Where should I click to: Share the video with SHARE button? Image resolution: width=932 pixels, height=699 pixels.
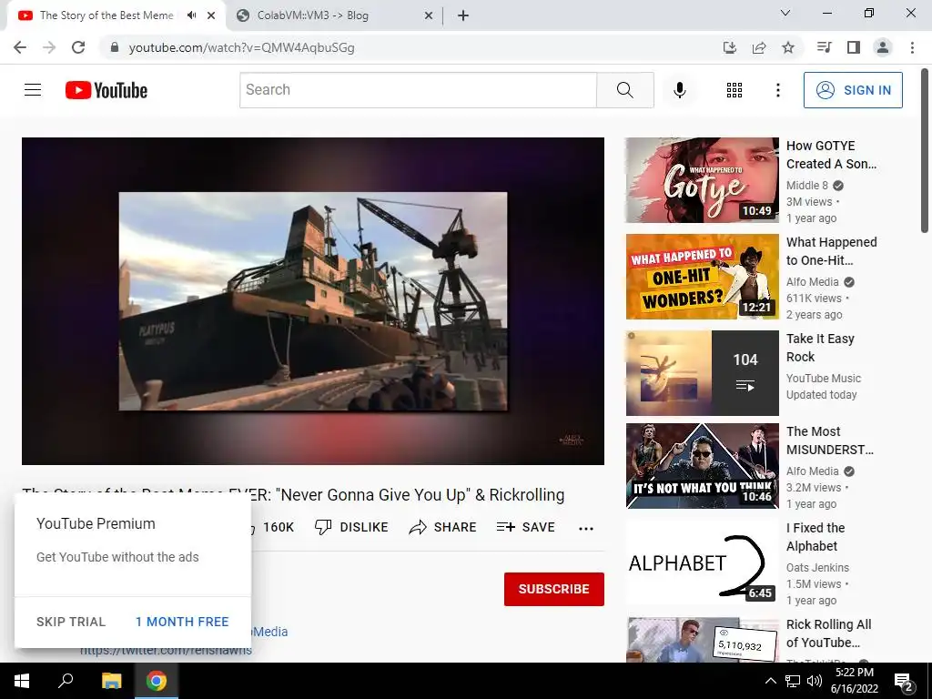click(443, 527)
